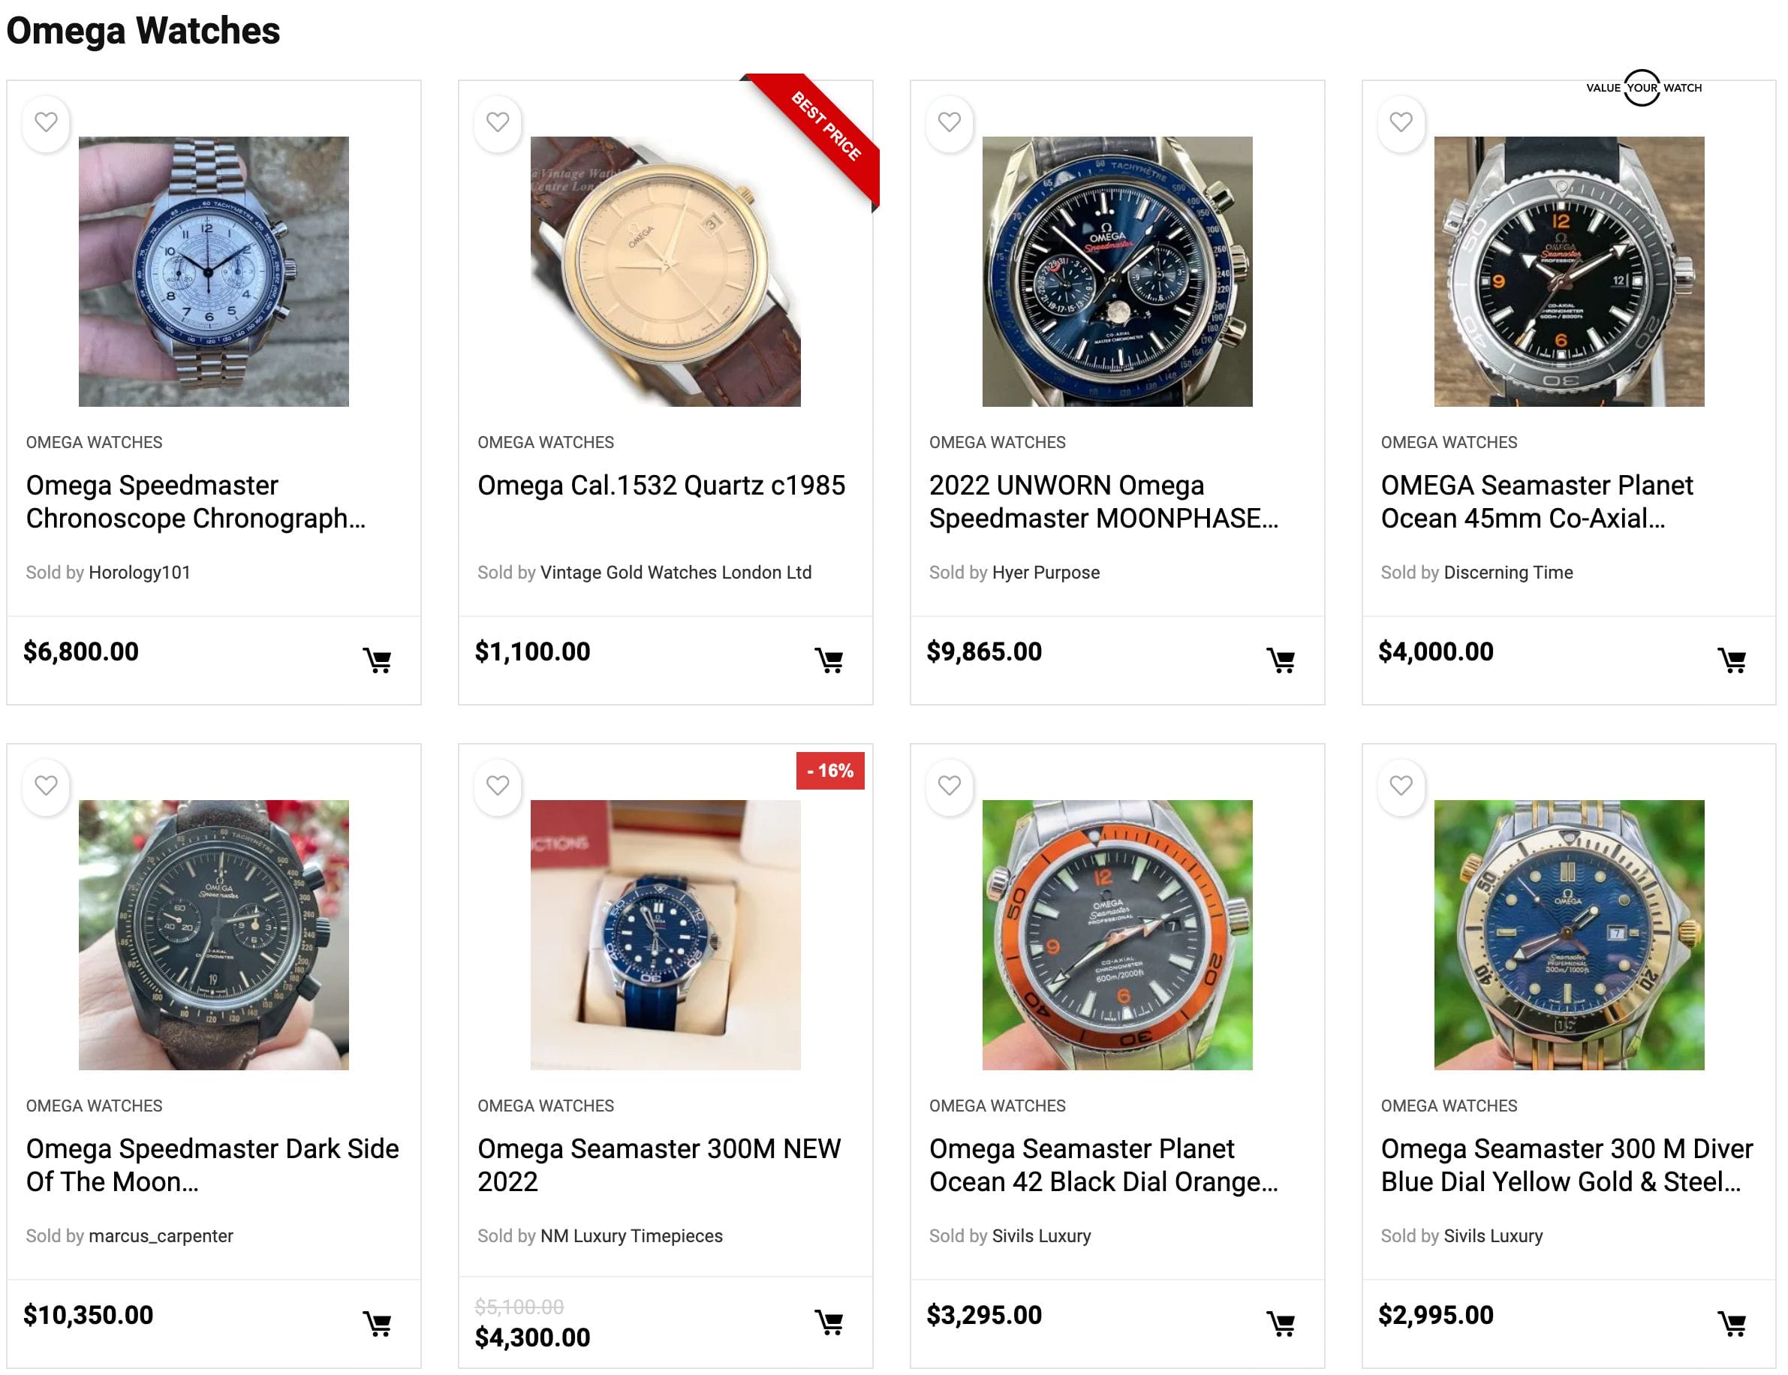The width and height of the screenshot is (1788, 1375).
Task: Click cart icon beside $2,995.00 price
Action: coord(1732,1323)
